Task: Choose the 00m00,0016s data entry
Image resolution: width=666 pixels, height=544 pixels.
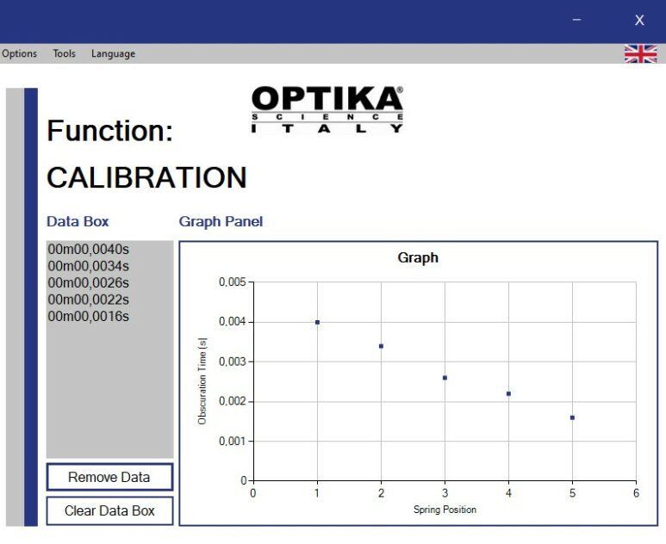Action: click(x=88, y=316)
